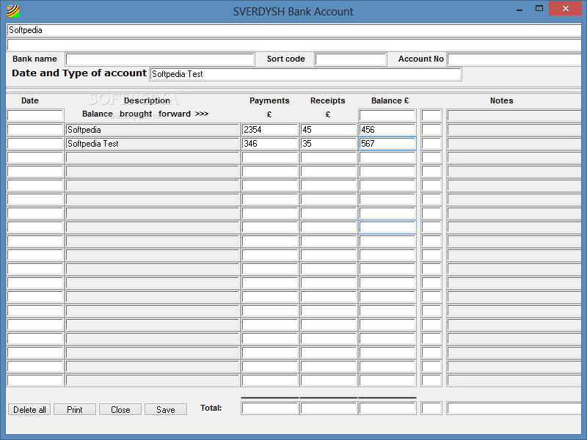Viewport: 587px width, 440px height.
Task: Focus the Sort code field
Action: pos(351,59)
